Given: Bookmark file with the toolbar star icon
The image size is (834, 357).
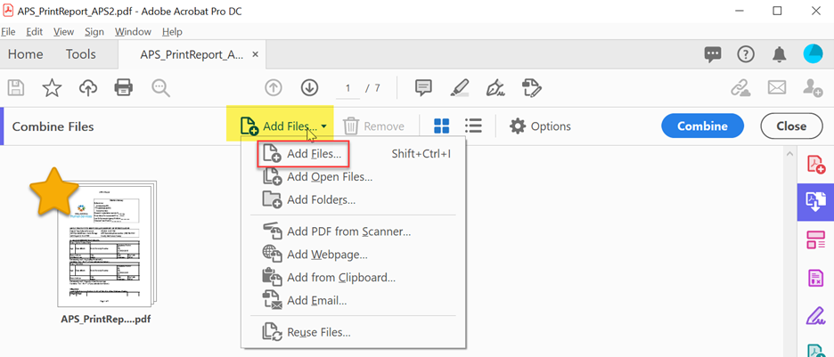Looking at the screenshot, I should coord(52,87).
